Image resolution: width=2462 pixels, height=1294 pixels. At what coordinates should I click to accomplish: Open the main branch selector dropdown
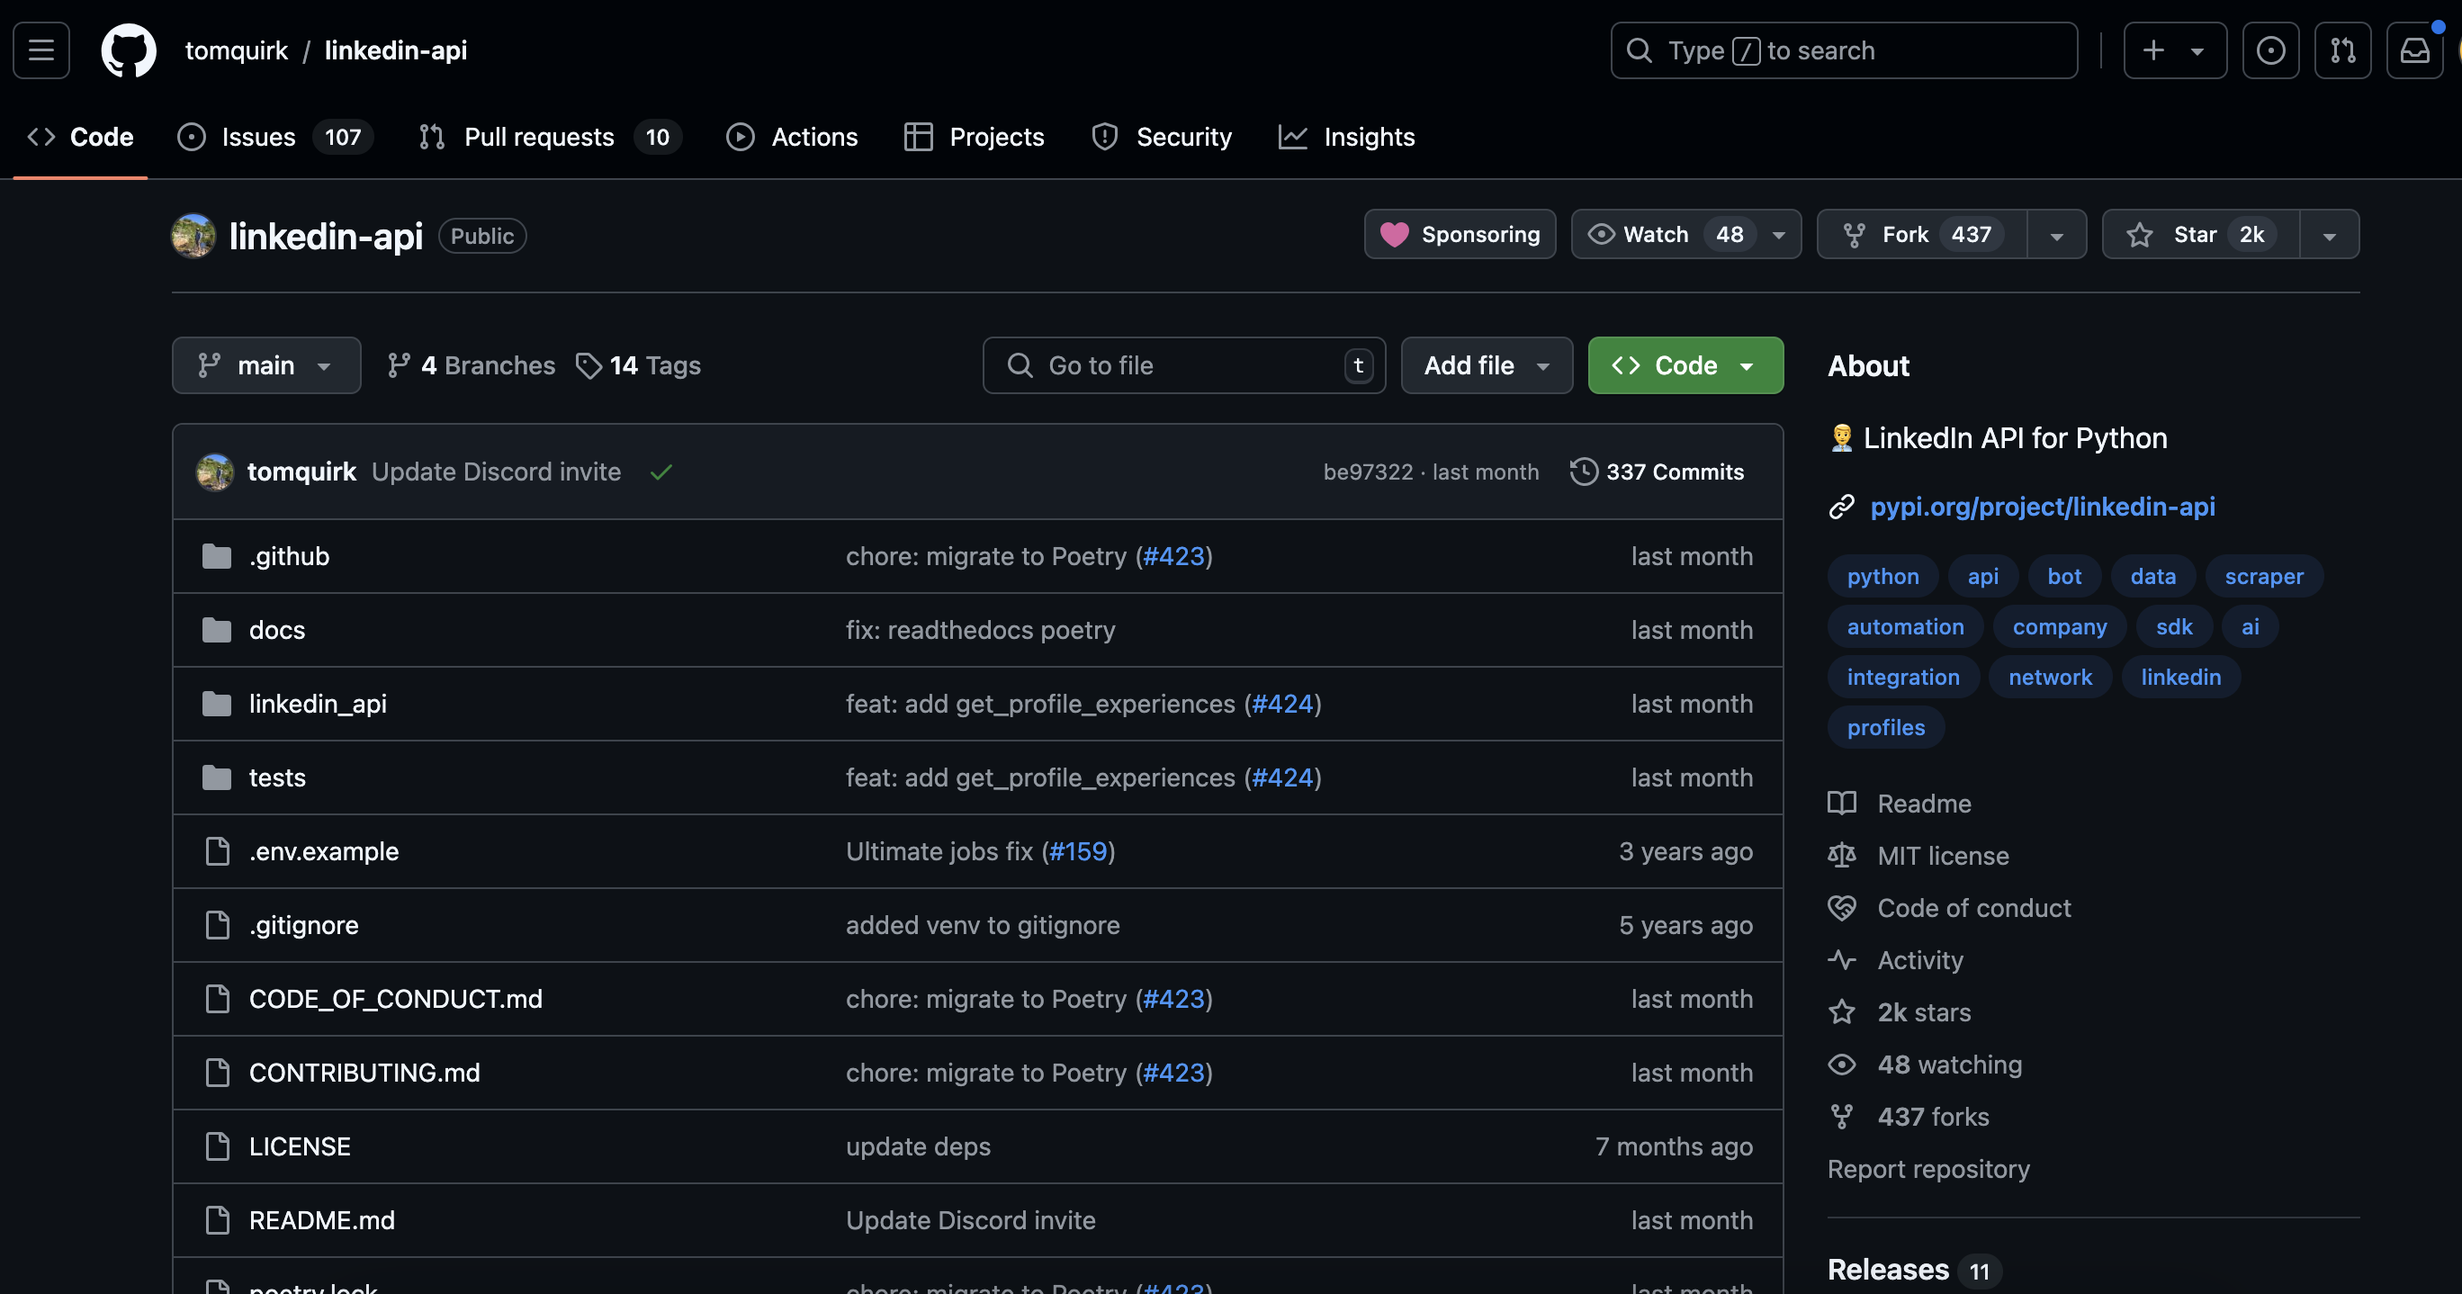click(265, 366)
